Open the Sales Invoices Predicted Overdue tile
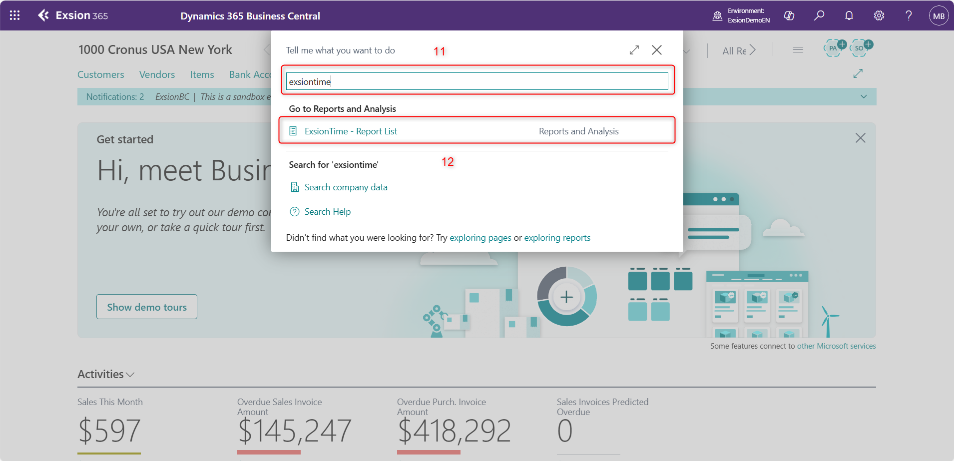 (602, 425)
